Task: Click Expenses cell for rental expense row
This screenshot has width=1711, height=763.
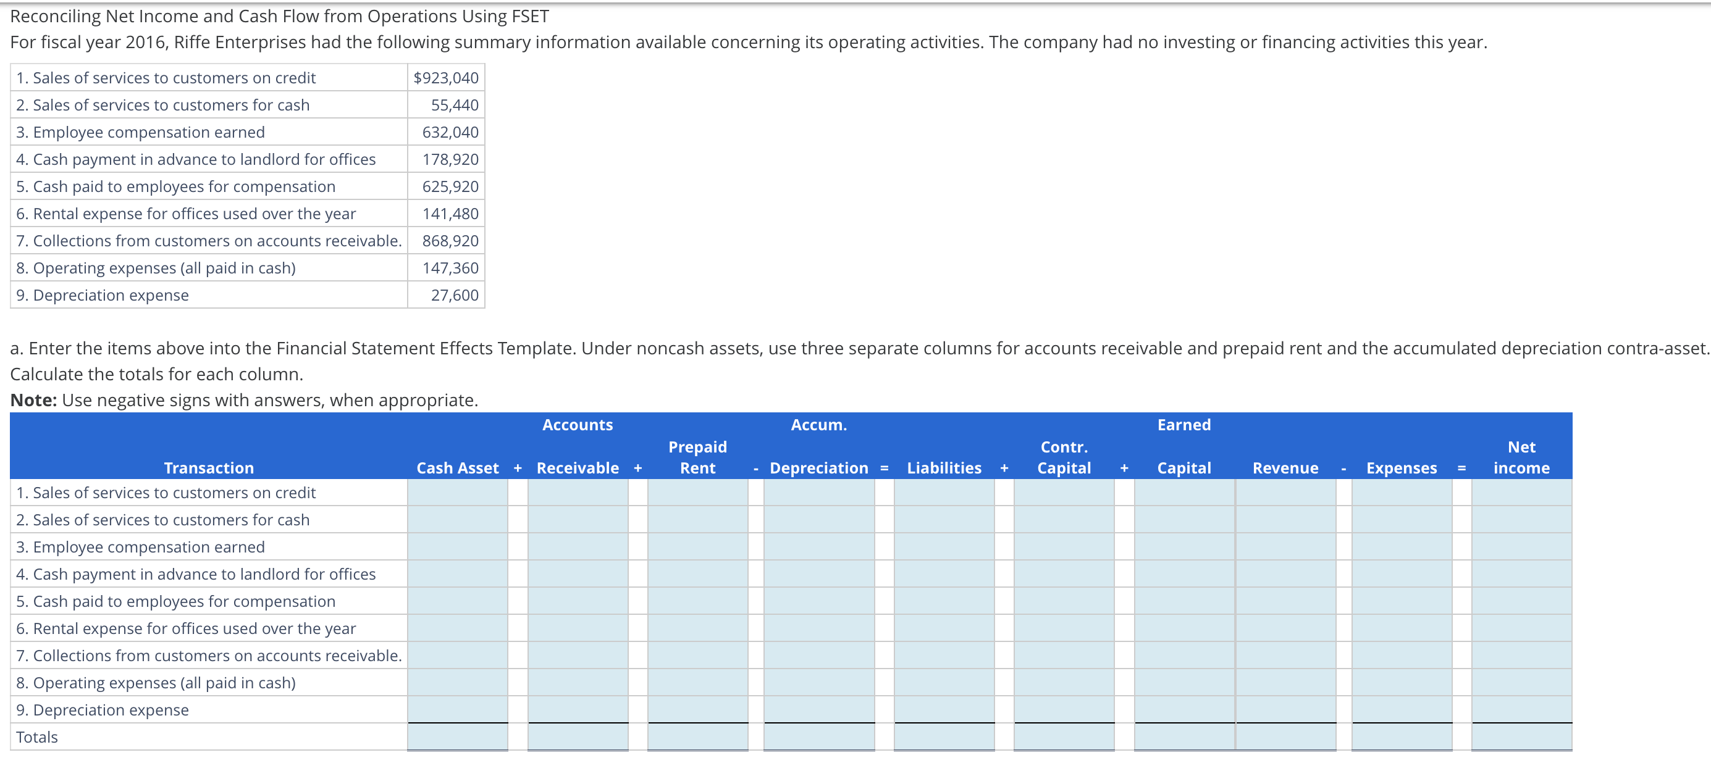Action: (x=1401, y=629)
